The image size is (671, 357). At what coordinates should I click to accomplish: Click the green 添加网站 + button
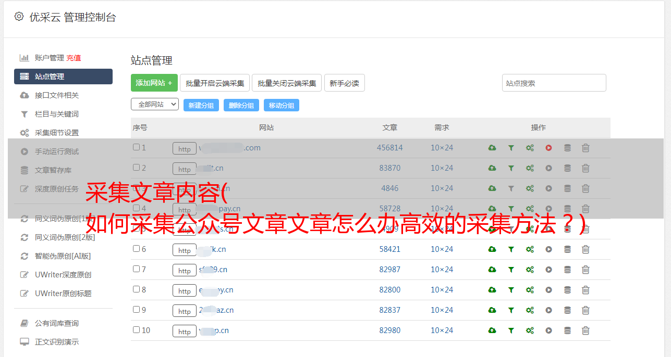tap(154, 83)
